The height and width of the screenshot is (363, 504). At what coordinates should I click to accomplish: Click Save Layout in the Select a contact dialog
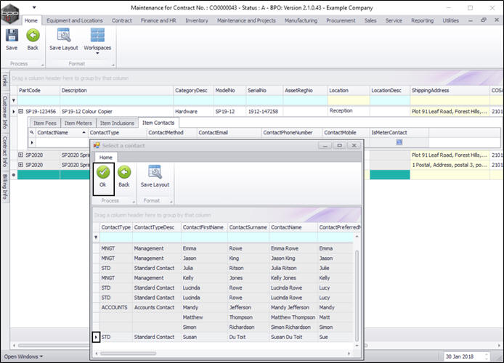tap(155, 178)
